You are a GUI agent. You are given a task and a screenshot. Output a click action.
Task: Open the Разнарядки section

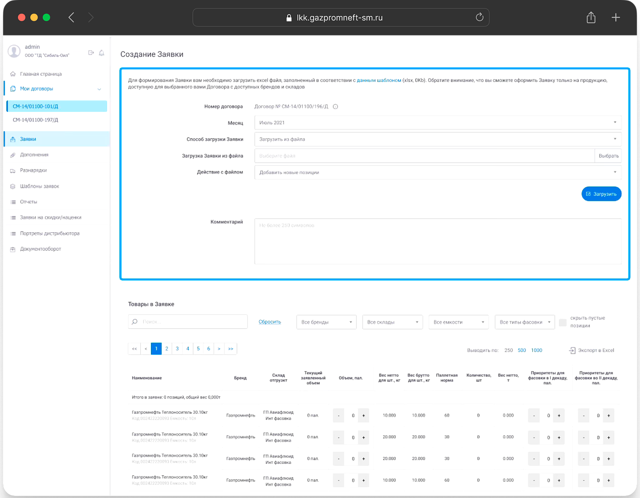tap(33, 170)
